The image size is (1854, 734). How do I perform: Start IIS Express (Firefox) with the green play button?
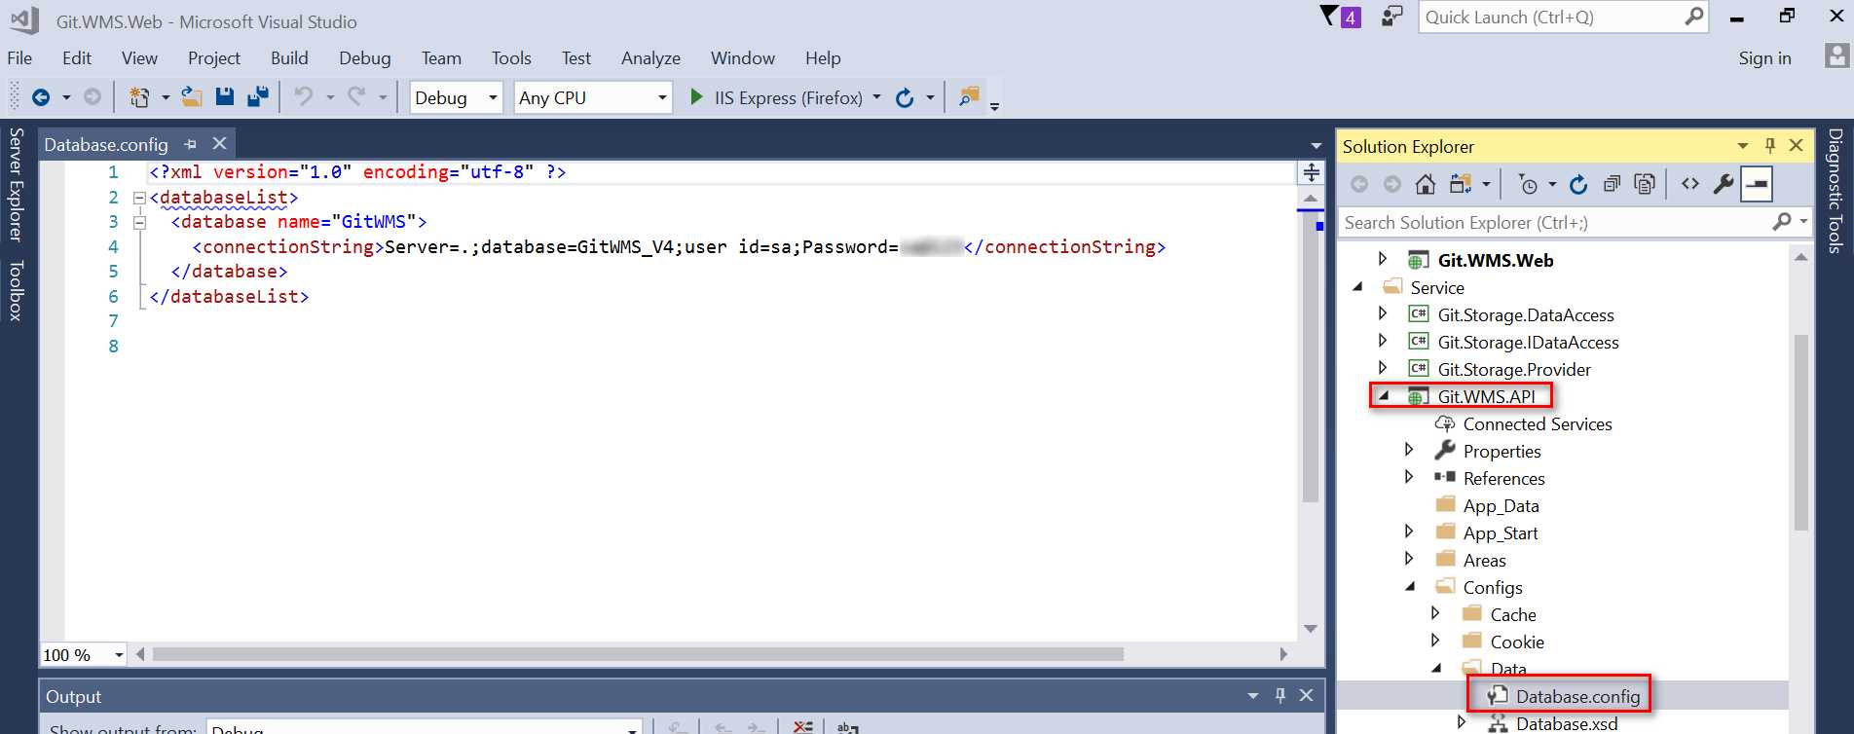pyautogui.click(x=696, y=96)
